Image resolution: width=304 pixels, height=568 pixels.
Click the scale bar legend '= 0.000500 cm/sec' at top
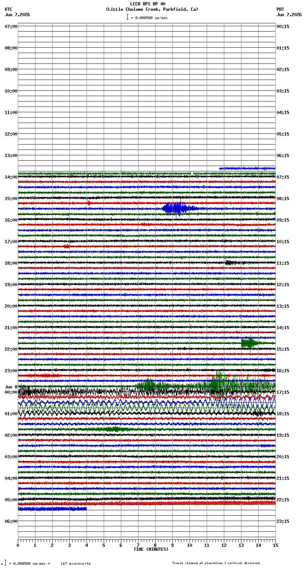coord(147,17)
